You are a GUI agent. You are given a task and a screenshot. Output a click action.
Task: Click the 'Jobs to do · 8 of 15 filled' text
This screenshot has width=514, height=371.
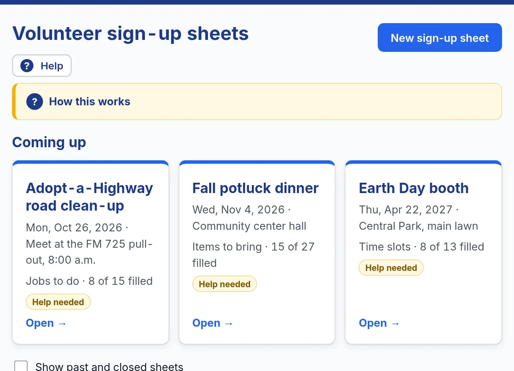[x=89, y=281]
